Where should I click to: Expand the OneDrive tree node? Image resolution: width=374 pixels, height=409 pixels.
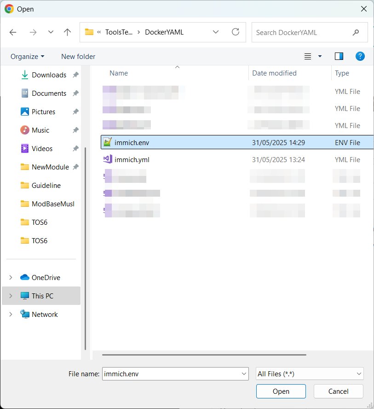(11, 278)
